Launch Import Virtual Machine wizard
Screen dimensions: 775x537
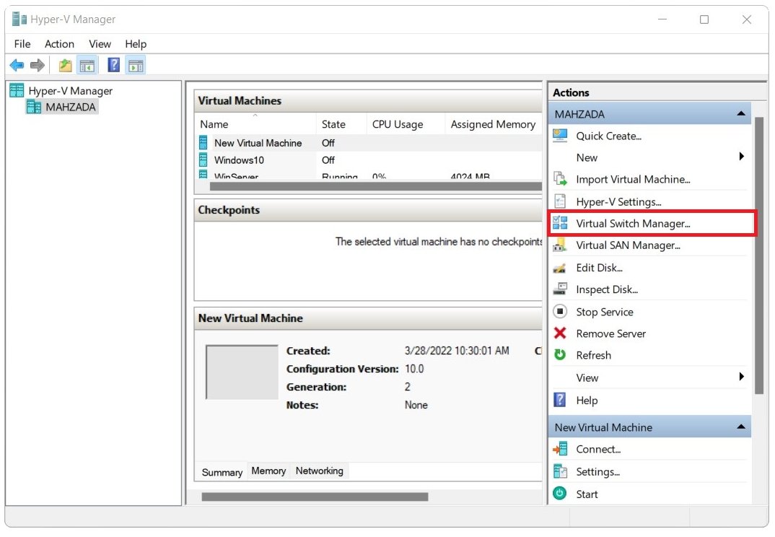tap(634, 179)
